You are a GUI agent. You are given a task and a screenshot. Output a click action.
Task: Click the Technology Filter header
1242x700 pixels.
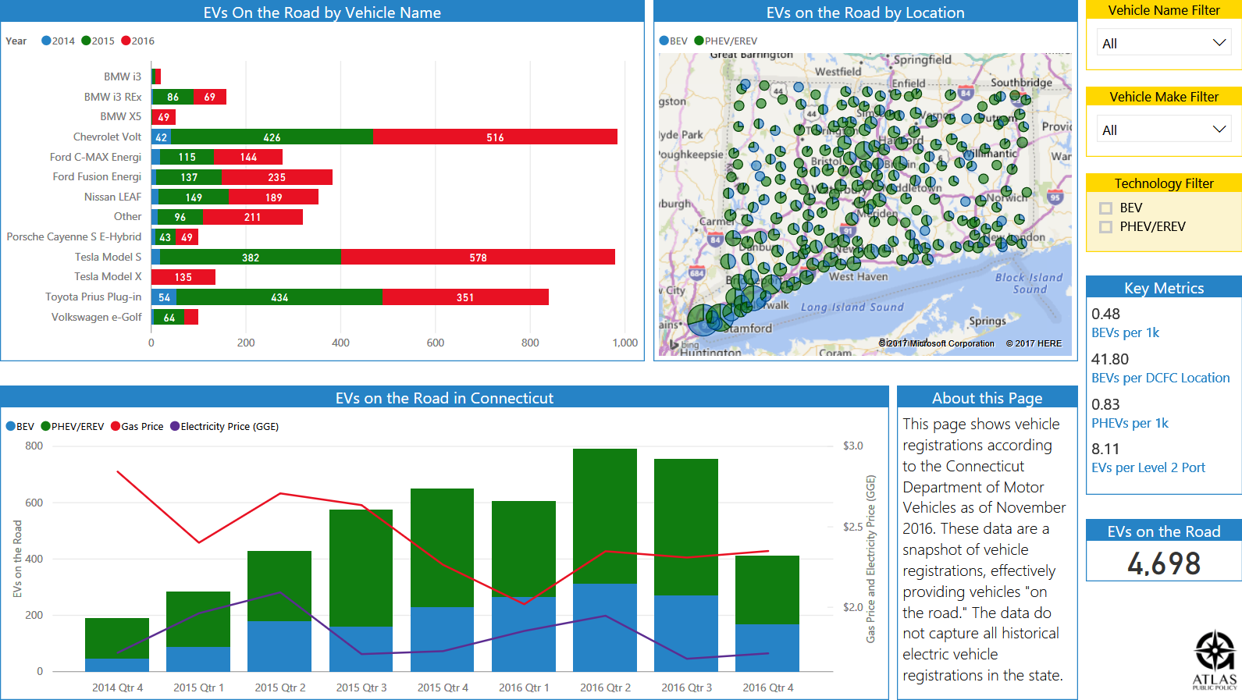1163,183
